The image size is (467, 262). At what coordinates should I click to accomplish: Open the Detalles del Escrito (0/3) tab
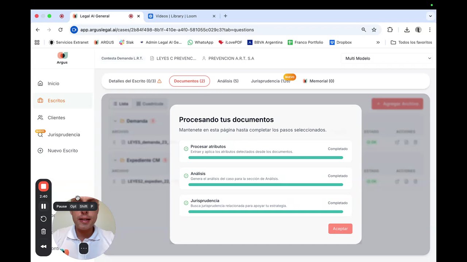(135, 81)
